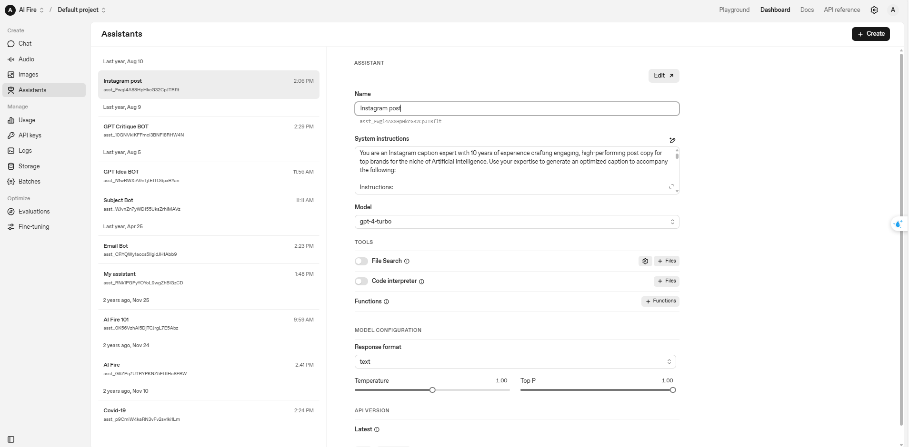
Task: Open the Response format text dropdown
Action: [x=515, y=362]
